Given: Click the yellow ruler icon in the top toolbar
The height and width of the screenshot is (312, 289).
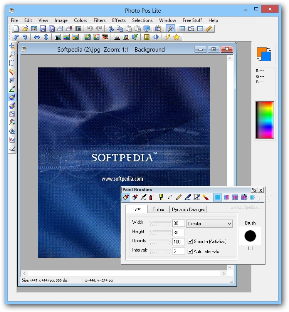Looking at the screenshot, I should (209, 29).
